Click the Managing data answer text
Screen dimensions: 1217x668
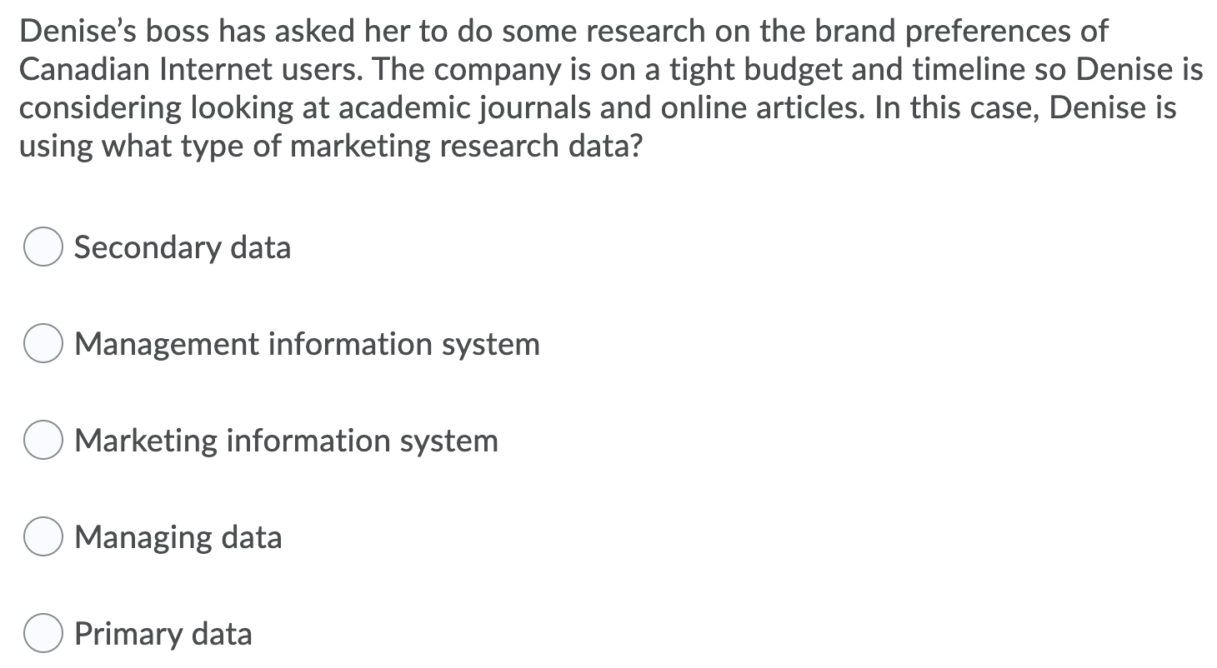tap(178, 536)
